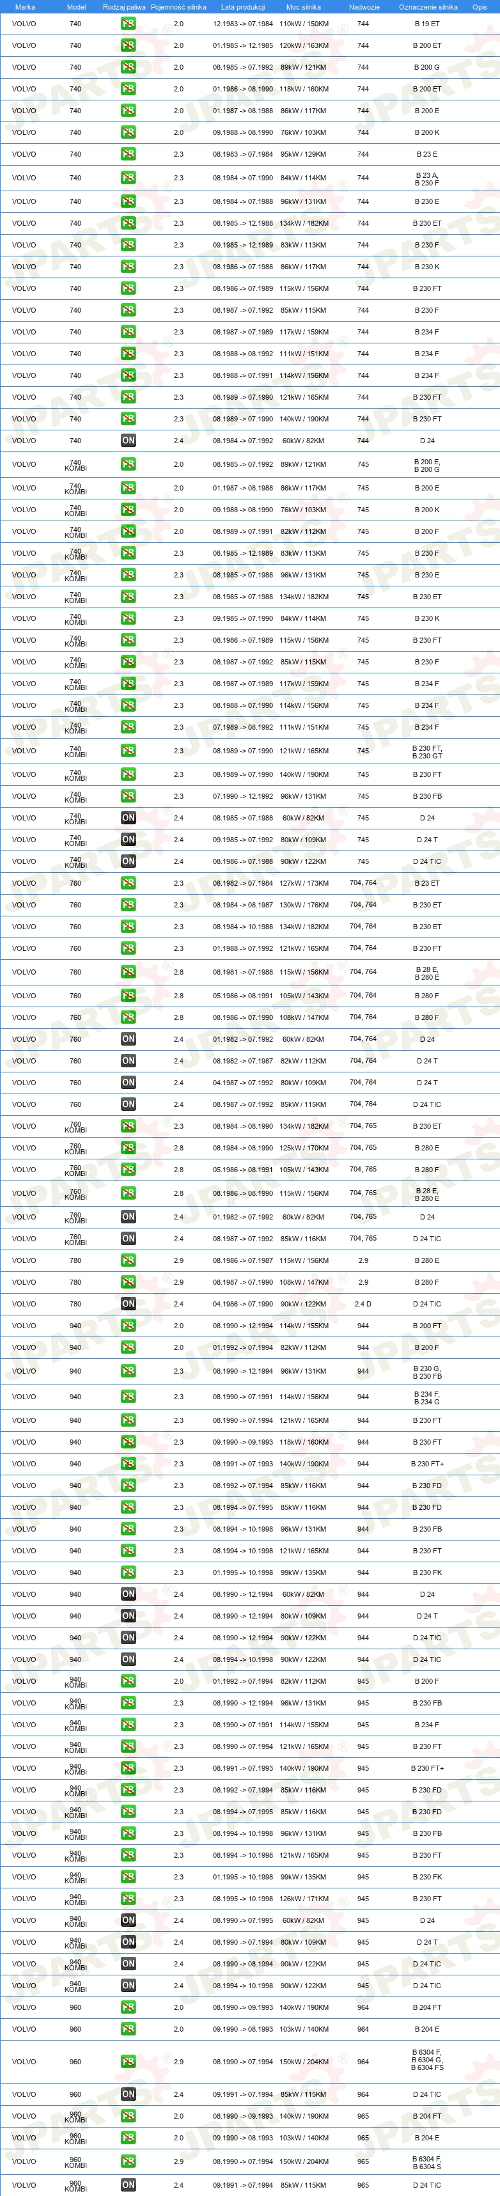Click the '2.4 D' body cell in 780 row
500x2196 pixels.
[363, 1303]
